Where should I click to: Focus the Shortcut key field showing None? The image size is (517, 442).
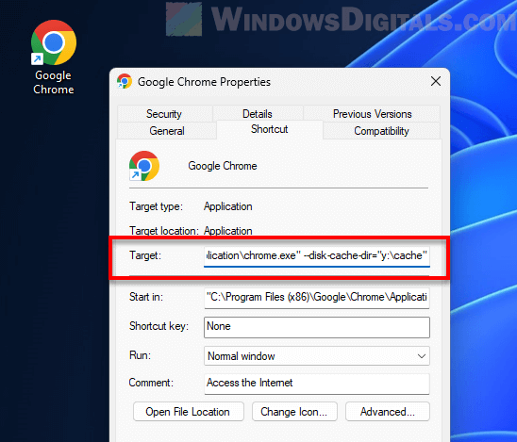(x=317, y=327)
